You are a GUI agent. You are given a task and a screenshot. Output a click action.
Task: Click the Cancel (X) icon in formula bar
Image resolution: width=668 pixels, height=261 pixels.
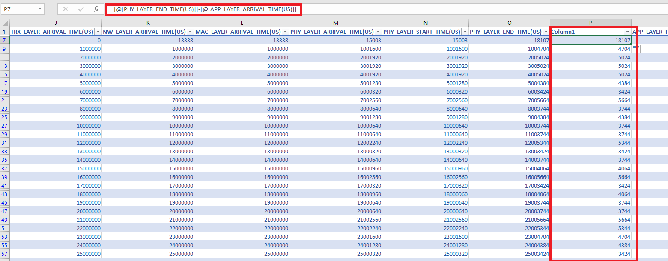click(65, 9)
